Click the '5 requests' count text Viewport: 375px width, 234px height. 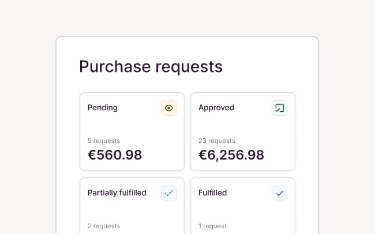(x=103, y=141)
